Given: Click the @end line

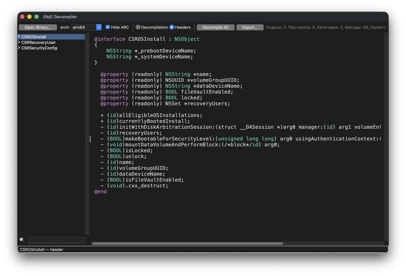Looking at the screenshot, I should (x=100, y=192).
